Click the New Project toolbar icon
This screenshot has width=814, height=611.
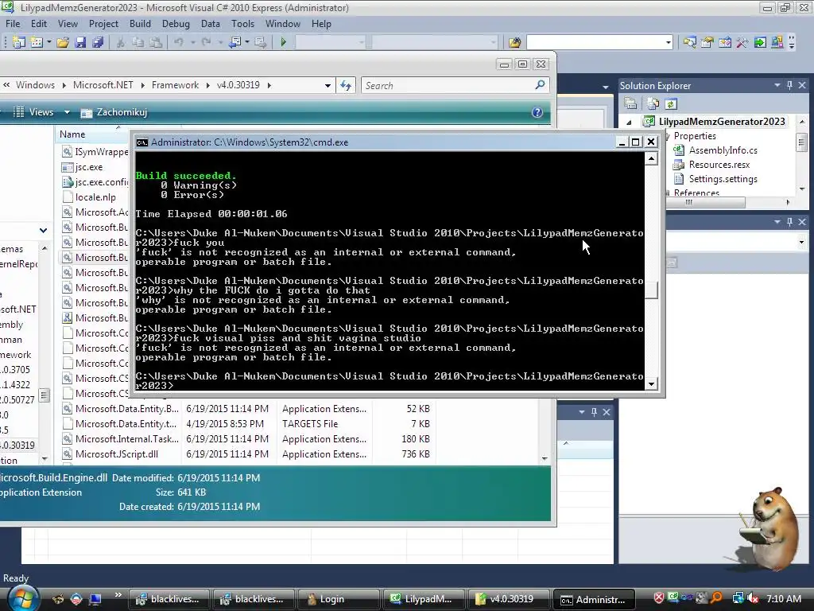pyautogui.click(x=19, y=42)
